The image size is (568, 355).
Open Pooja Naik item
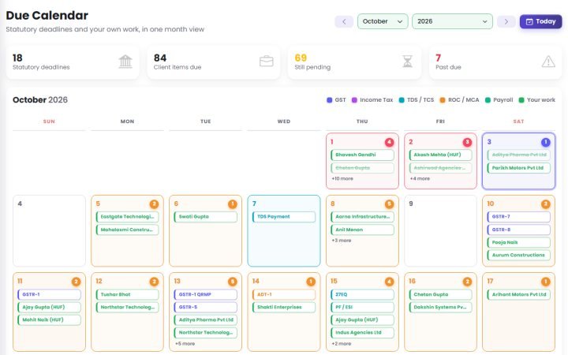[x=519, y=242]
